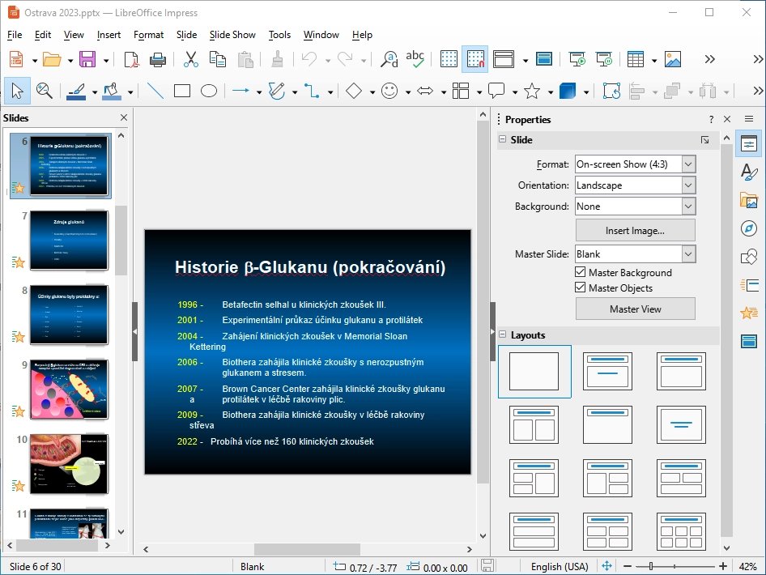Start slide show from first slide
Screen dimensions: 766x575
[577, 58]
